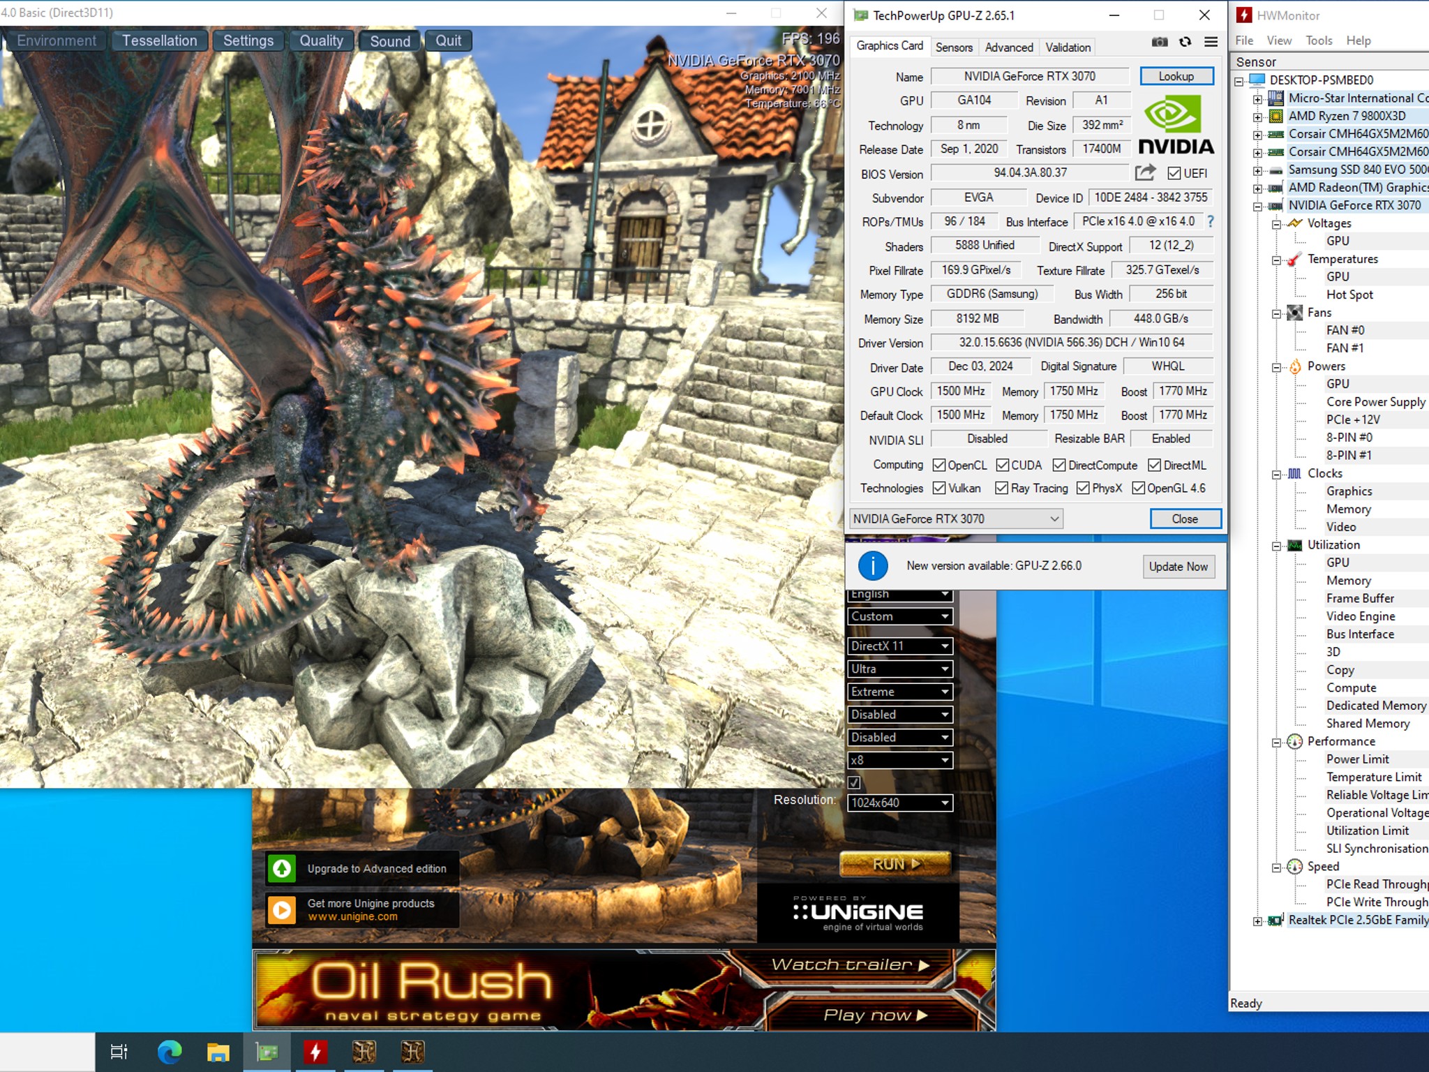Click the Lookup button
Screen dimensions: 1429x1072
point(1176,76)
